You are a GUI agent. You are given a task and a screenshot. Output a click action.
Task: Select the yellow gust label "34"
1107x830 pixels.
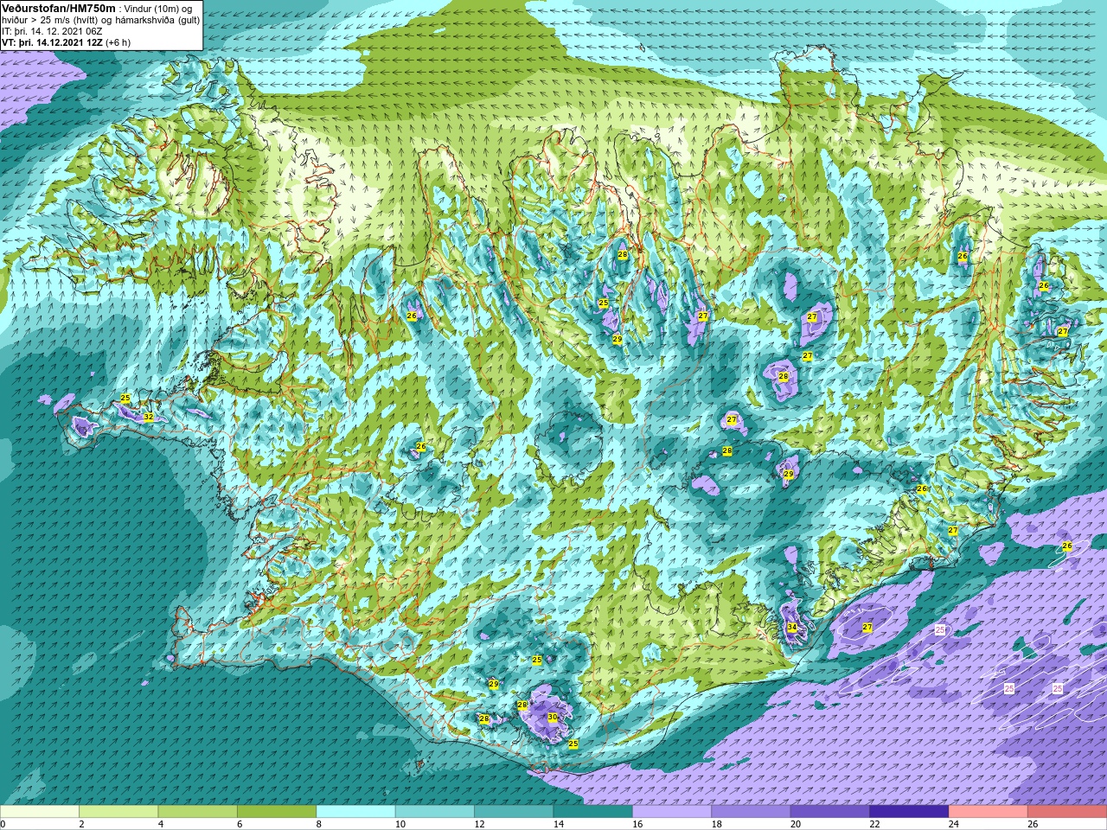[x=792, y=628]
